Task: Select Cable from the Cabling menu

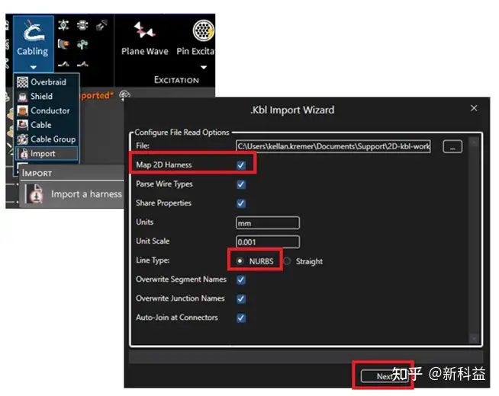Action: point(47,125)
